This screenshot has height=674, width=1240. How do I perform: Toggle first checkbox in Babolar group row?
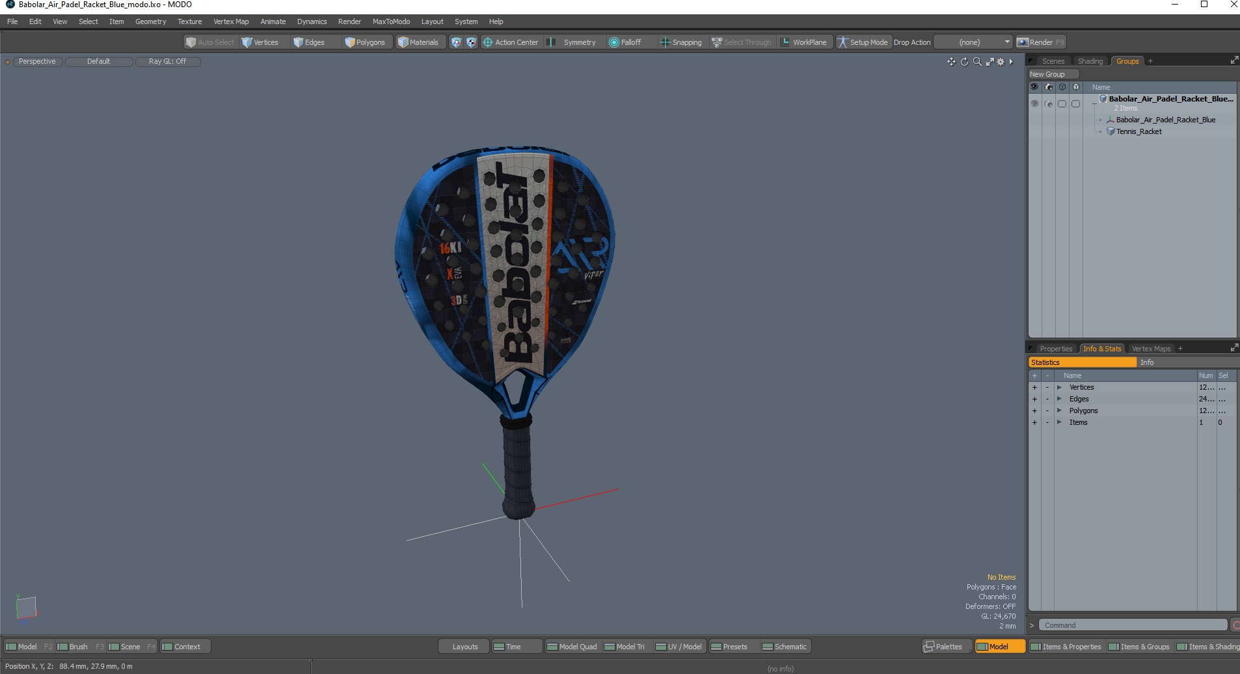point(1062,103)
